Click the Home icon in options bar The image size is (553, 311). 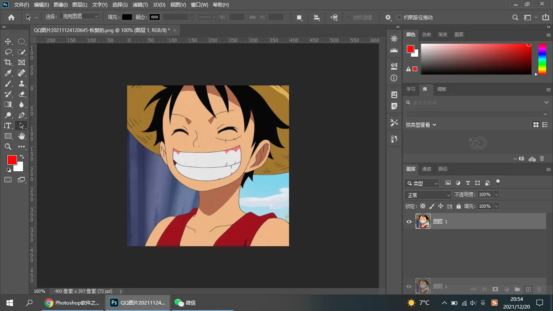click(x=11, y=17)
